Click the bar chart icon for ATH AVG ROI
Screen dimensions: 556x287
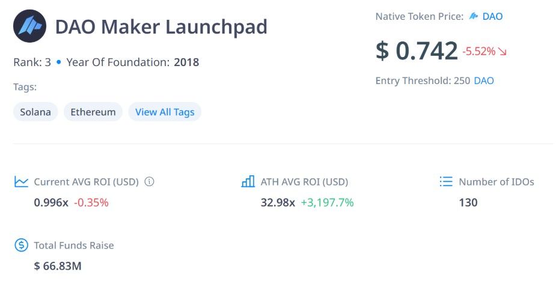[248, 182]
